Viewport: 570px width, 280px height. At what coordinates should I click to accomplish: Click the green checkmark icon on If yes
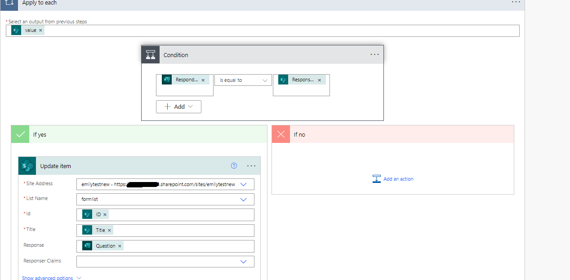[20, 134]
